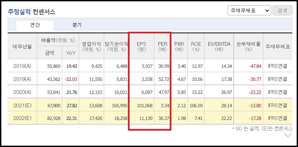Screen dimensions: 298x147
Task: Click net debt ratio -17.28
Action: (x=255, y=118)
